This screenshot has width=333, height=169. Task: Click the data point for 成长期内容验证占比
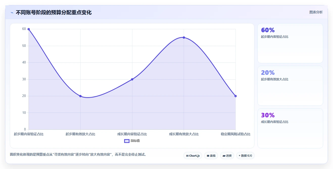(x=132, y=79)
